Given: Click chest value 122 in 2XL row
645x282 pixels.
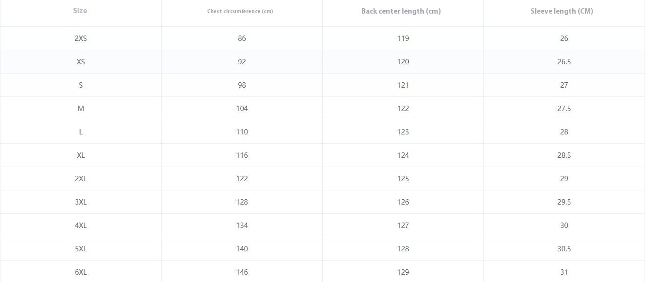Looking at the screenshot, I should [242, 179].
